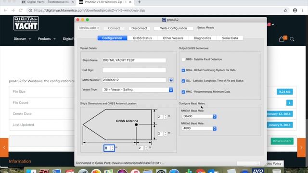
Task: Click the 9.24 MB file size badge
Action: (284, 92)
